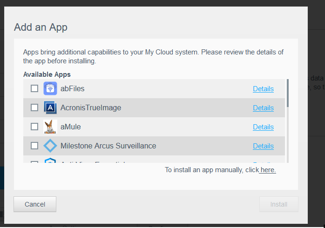Click the Milestone Arcus Surveillance diamond icon
The height and width of the screenshot is (228, 325).
click(50, 146)
